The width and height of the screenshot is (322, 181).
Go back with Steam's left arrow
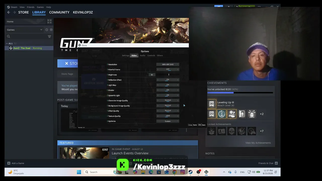pyautogui.click(x=9, y=12)
